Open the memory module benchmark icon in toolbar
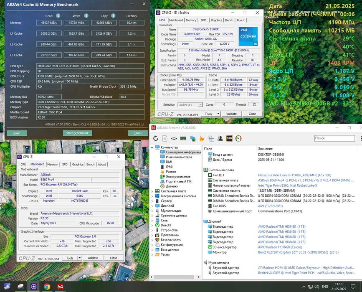Image resolution: width=362 pixels, height=292 pixels. 183,138
